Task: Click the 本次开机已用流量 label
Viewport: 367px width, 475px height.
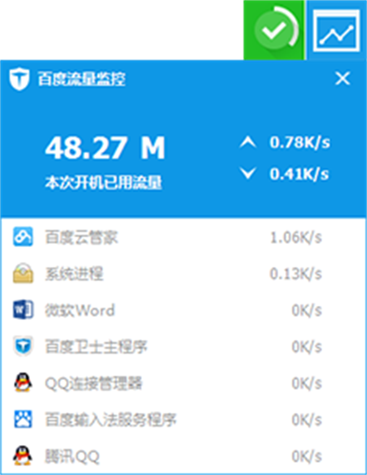Action: [103, 182]
